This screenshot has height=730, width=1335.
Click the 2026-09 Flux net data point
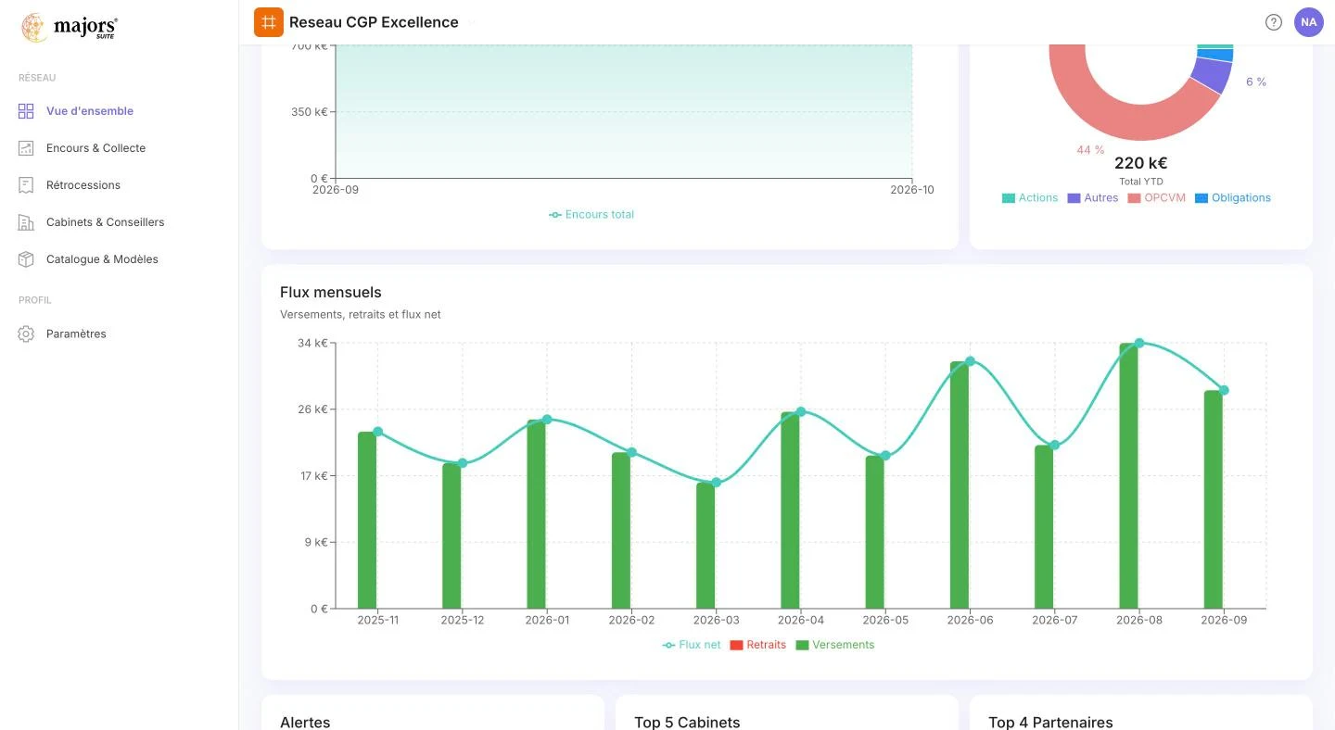pyautogui.click(x=1224, y=391)
